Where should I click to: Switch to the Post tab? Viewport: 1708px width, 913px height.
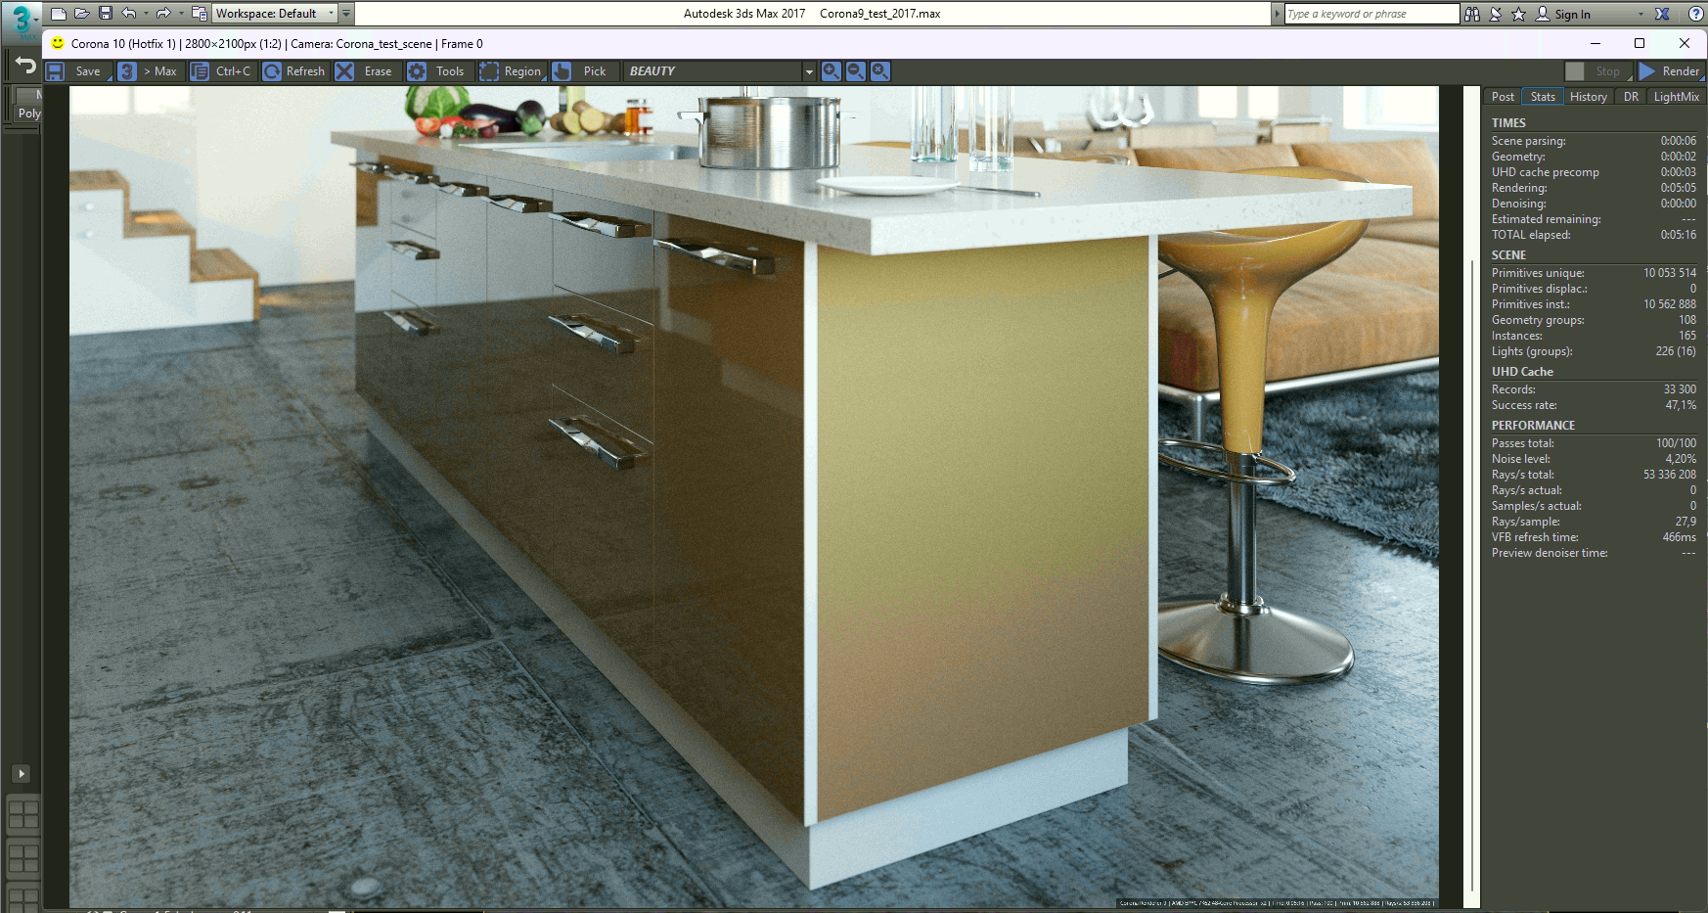[x=1503, y=97]
